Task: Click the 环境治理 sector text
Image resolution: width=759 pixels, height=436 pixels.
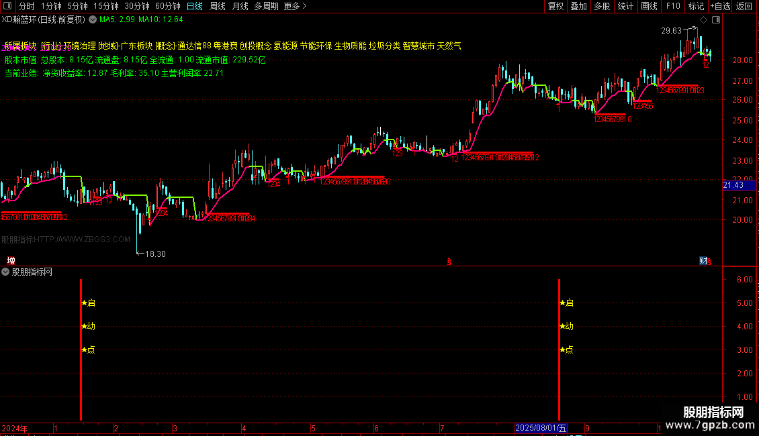Action: (80, 46)
